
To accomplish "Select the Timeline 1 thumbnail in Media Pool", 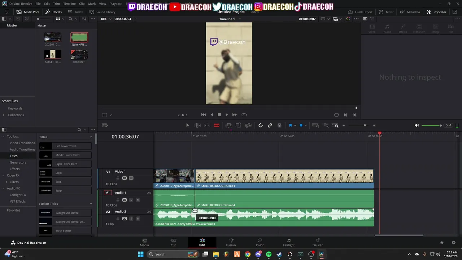I will tap(79, 55).
